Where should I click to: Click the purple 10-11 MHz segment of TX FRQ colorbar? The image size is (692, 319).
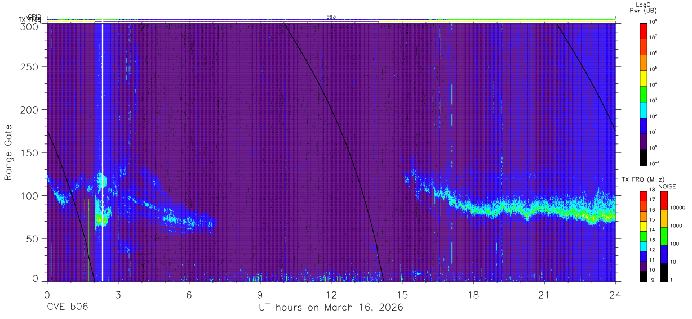point(644,266)
